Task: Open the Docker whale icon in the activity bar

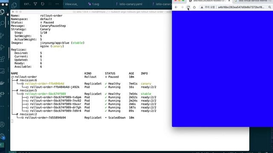Action: click(x=2, y=83)
